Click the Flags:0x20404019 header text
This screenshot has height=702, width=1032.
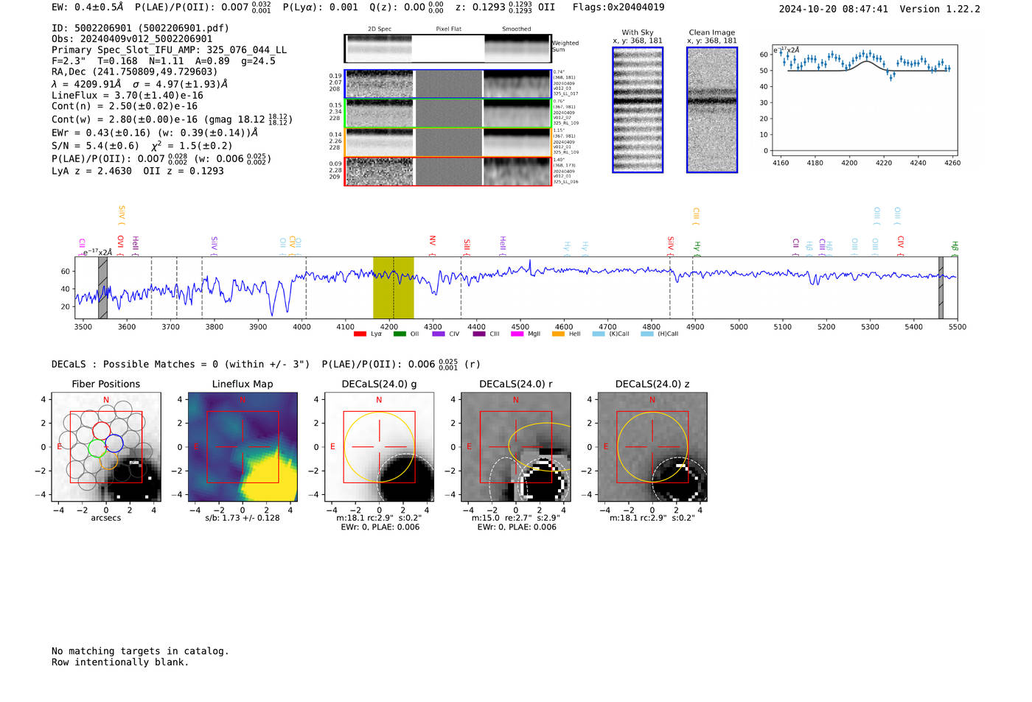pos(618,7)
